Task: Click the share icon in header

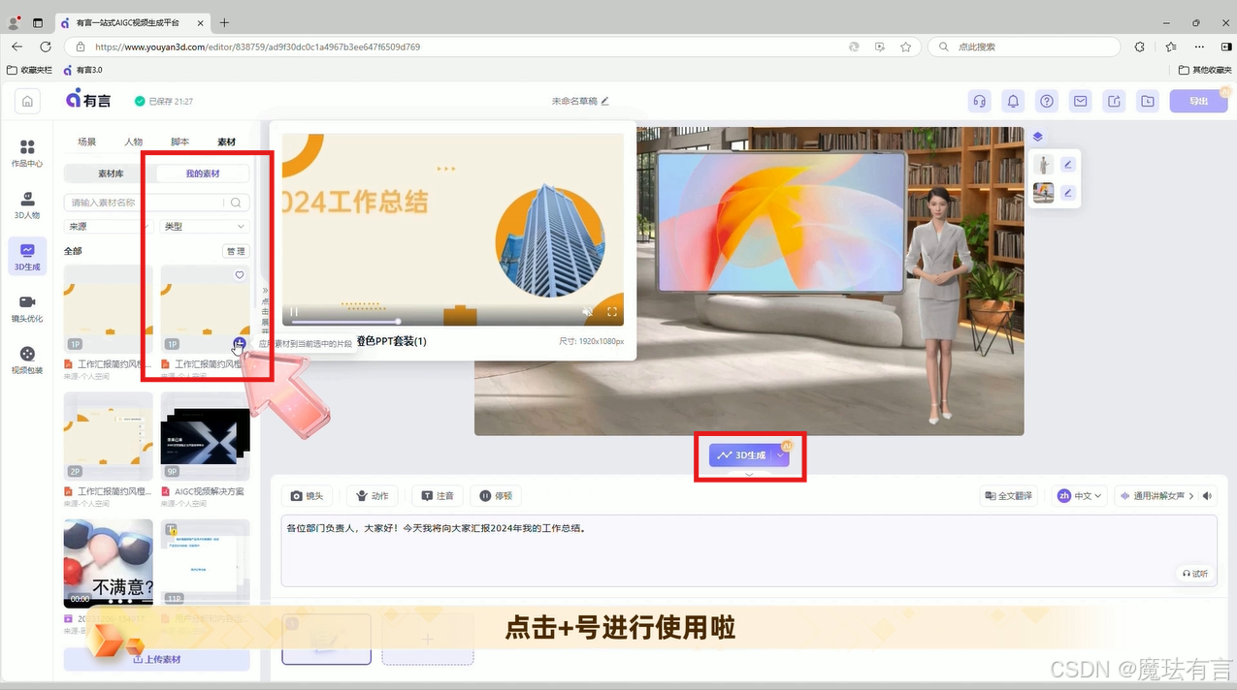Action: point(1114,101)
